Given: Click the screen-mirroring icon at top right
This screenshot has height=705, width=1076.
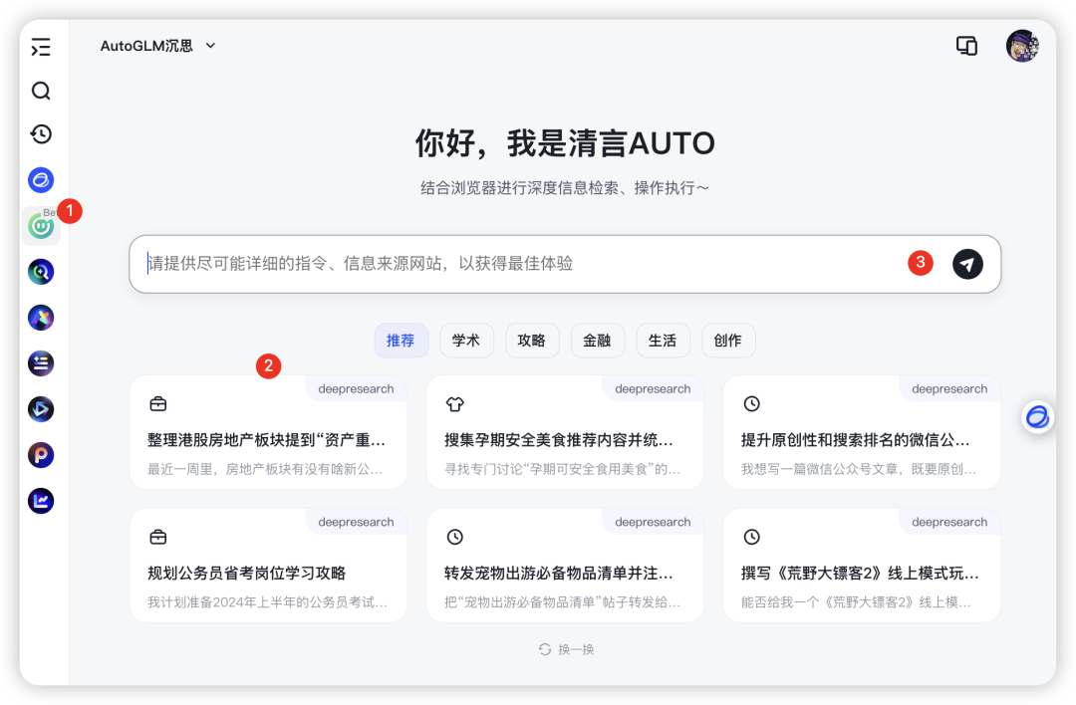Looking at the screenshot, I should (965, 46).
